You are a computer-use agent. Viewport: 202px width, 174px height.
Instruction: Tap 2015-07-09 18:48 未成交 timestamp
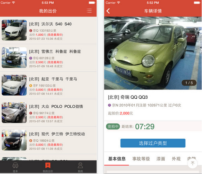click(46, 66)
